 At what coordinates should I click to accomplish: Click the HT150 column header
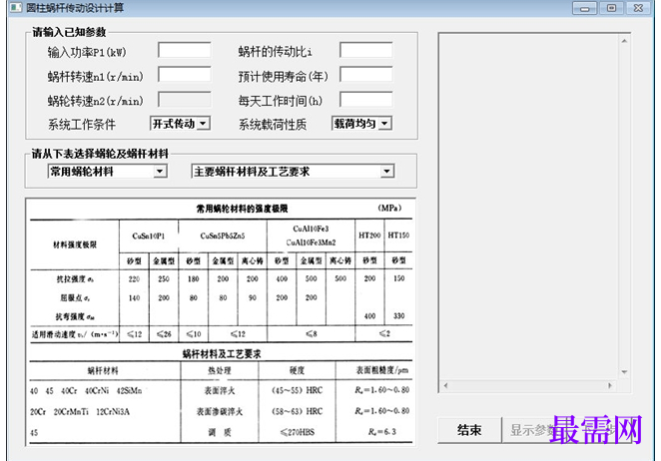(x=398, y=235)
